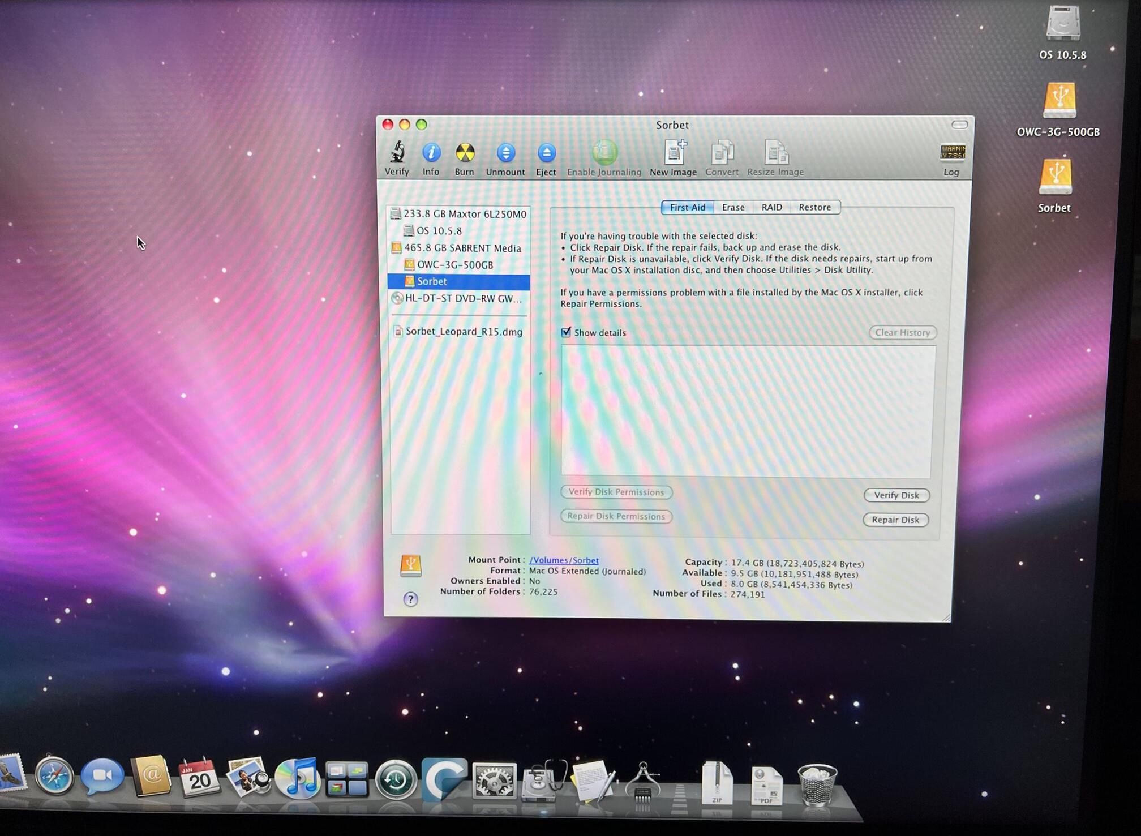
Task: Uncheck the Show details checkbox
Action: point(566,332)
